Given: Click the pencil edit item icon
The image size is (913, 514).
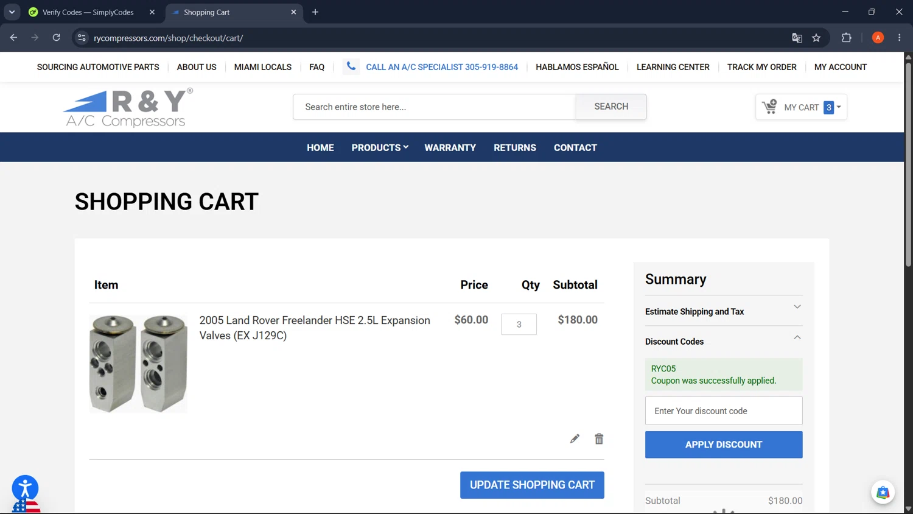Looking at the screenshot, I should [575, 438].
